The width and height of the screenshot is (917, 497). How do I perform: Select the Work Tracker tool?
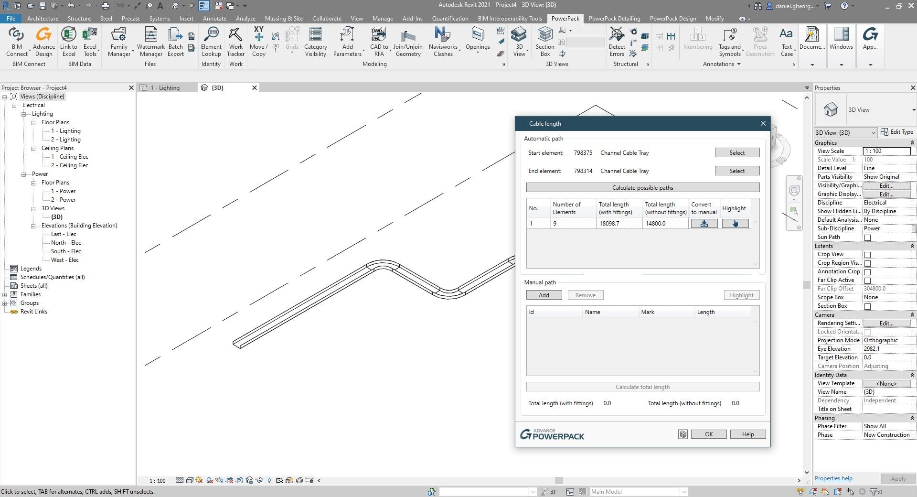(x=235, y=42)
